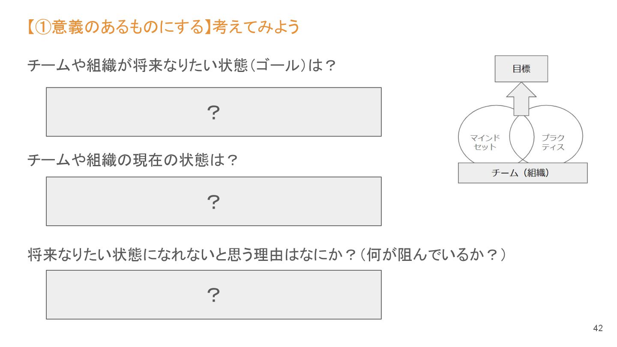Viewport: 617px width, 347px height.
Task: Click the text 将来なりたい状態になれないと思う理由
Action: tap(171, 255)
